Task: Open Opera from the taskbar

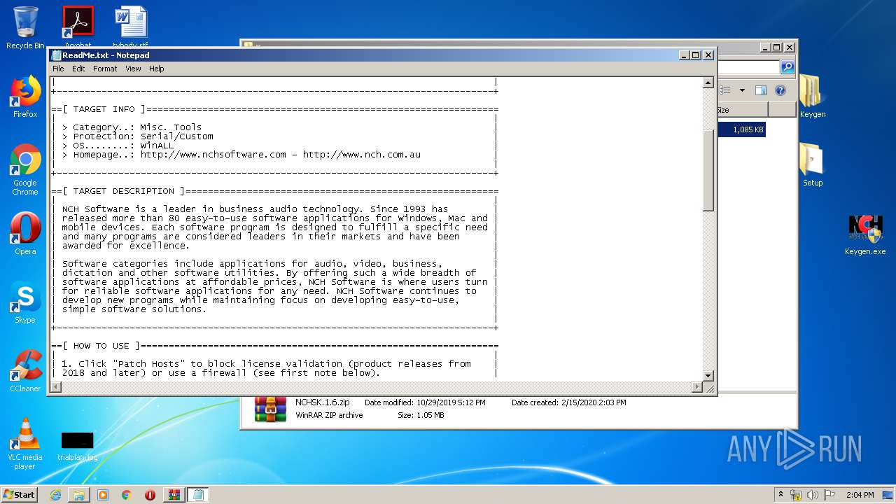Action: click(150, 495)
